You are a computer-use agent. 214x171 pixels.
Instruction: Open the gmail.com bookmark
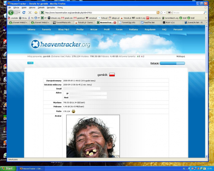pyautogui.click(x=67, y=18)
